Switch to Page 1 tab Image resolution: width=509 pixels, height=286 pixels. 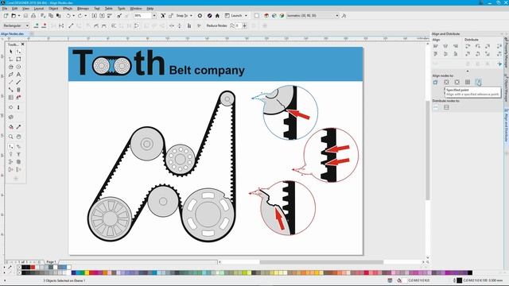51,261
